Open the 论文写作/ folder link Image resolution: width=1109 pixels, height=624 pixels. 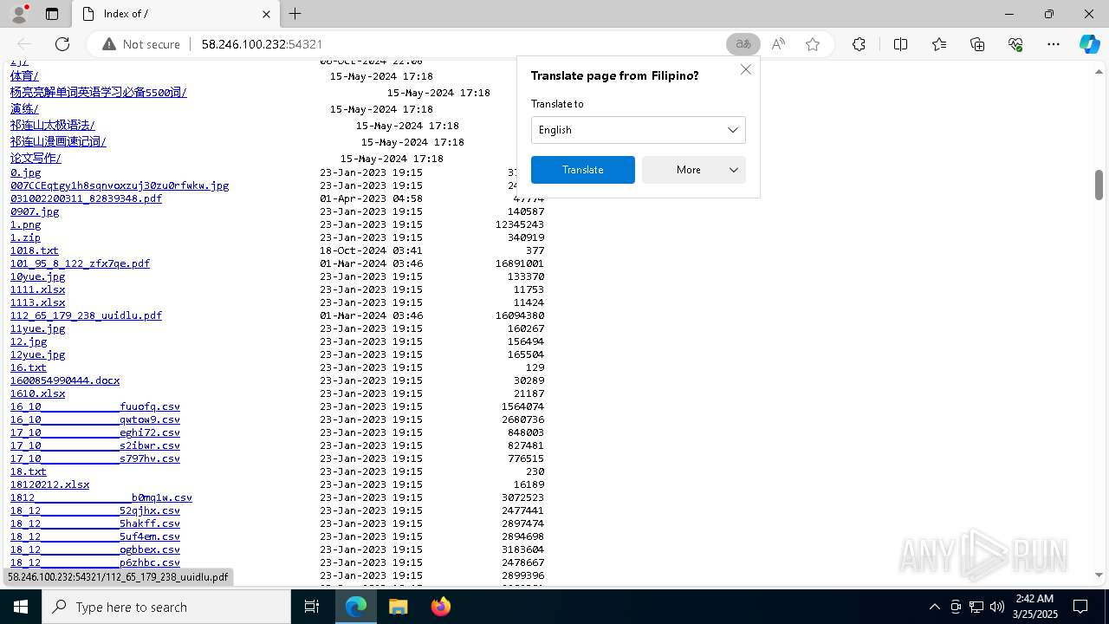tap(36, 159)
